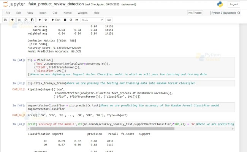Viewport: 247px width, 152px height.
Task: Open the View menu
Action: (30, 13)
